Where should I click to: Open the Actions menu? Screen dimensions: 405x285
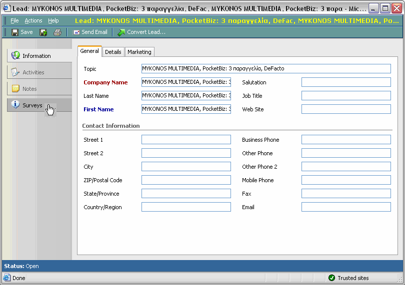click(x=33, y=20)
